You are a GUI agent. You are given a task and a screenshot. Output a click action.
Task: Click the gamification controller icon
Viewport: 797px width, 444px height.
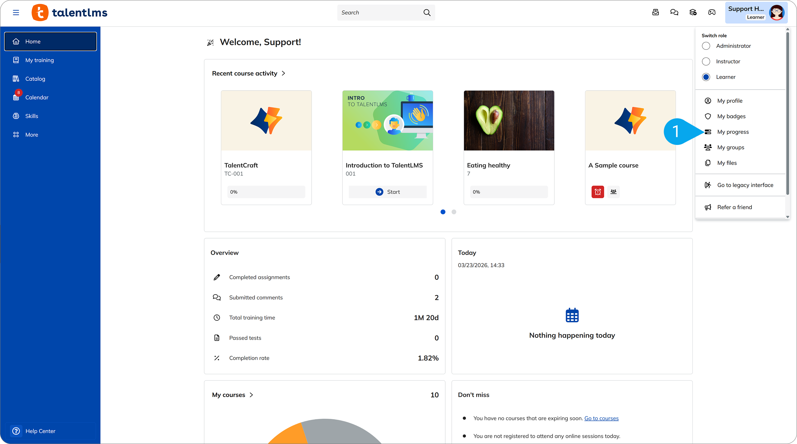[712, 12]
